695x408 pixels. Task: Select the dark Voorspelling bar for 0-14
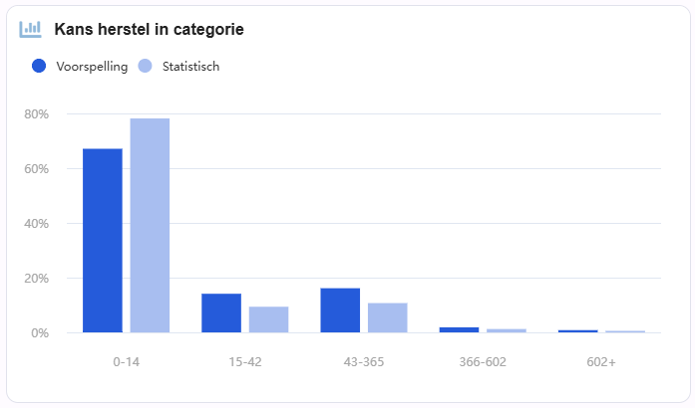pyautogui.click(x=103, y=241)
